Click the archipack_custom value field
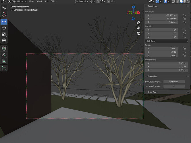The width and height of the screenshot is (191, 143). 174,86
